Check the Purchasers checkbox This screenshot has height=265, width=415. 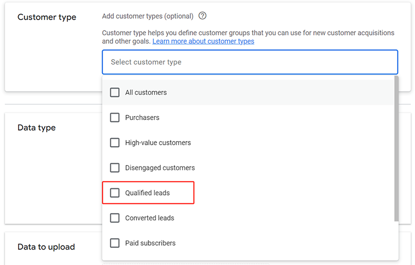(x=115, y=118)
